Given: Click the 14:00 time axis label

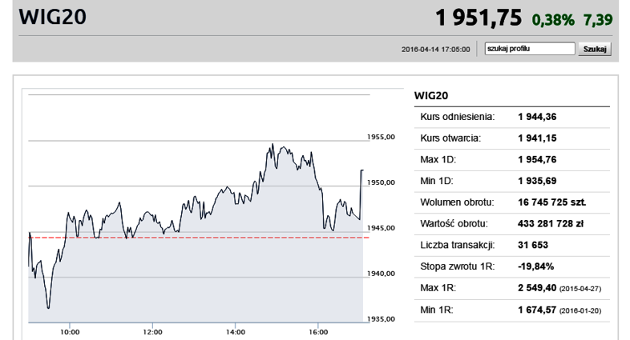Looking at the screenshot, I should coord(236,332).
